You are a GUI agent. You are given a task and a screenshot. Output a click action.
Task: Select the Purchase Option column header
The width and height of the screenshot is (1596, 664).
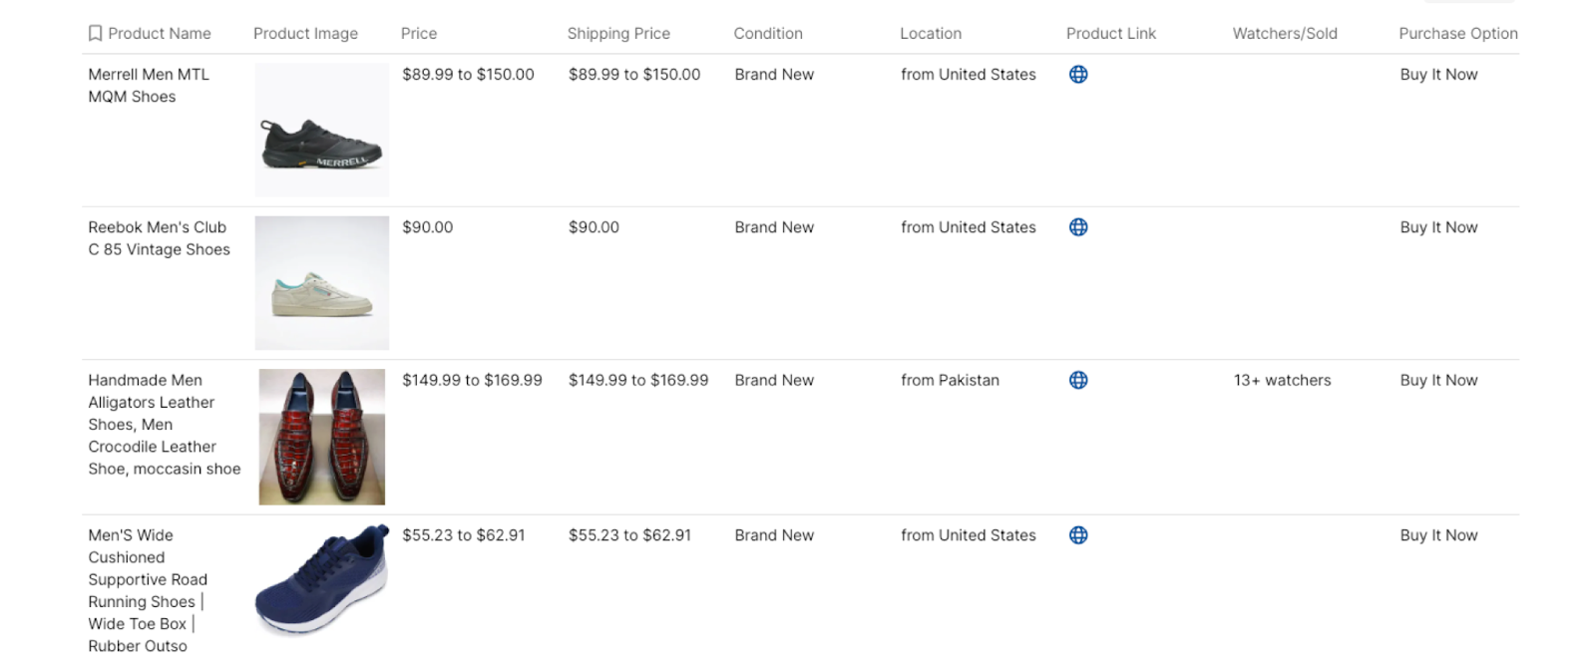(1458, 34)
